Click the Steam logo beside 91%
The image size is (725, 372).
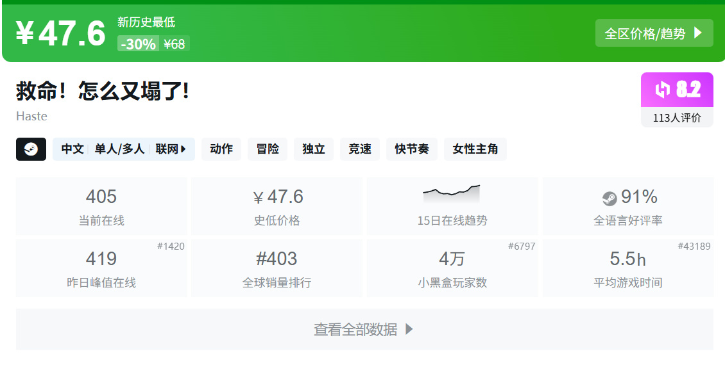coord(610,198)
